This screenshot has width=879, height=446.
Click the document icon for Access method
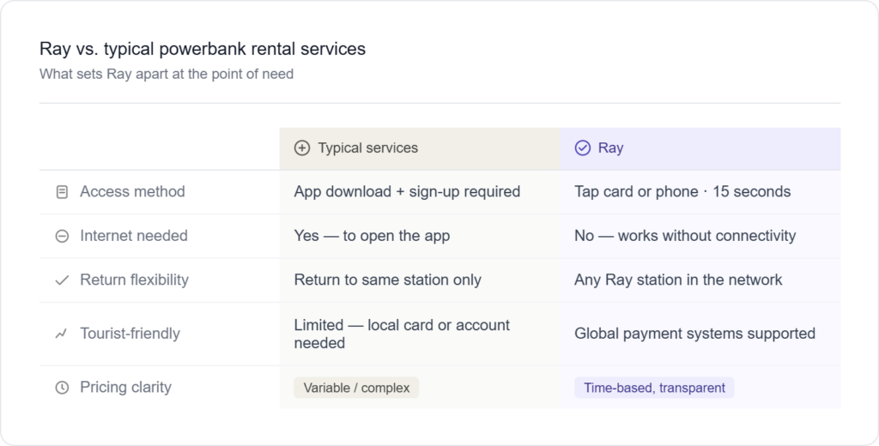(x=62, y=192)
